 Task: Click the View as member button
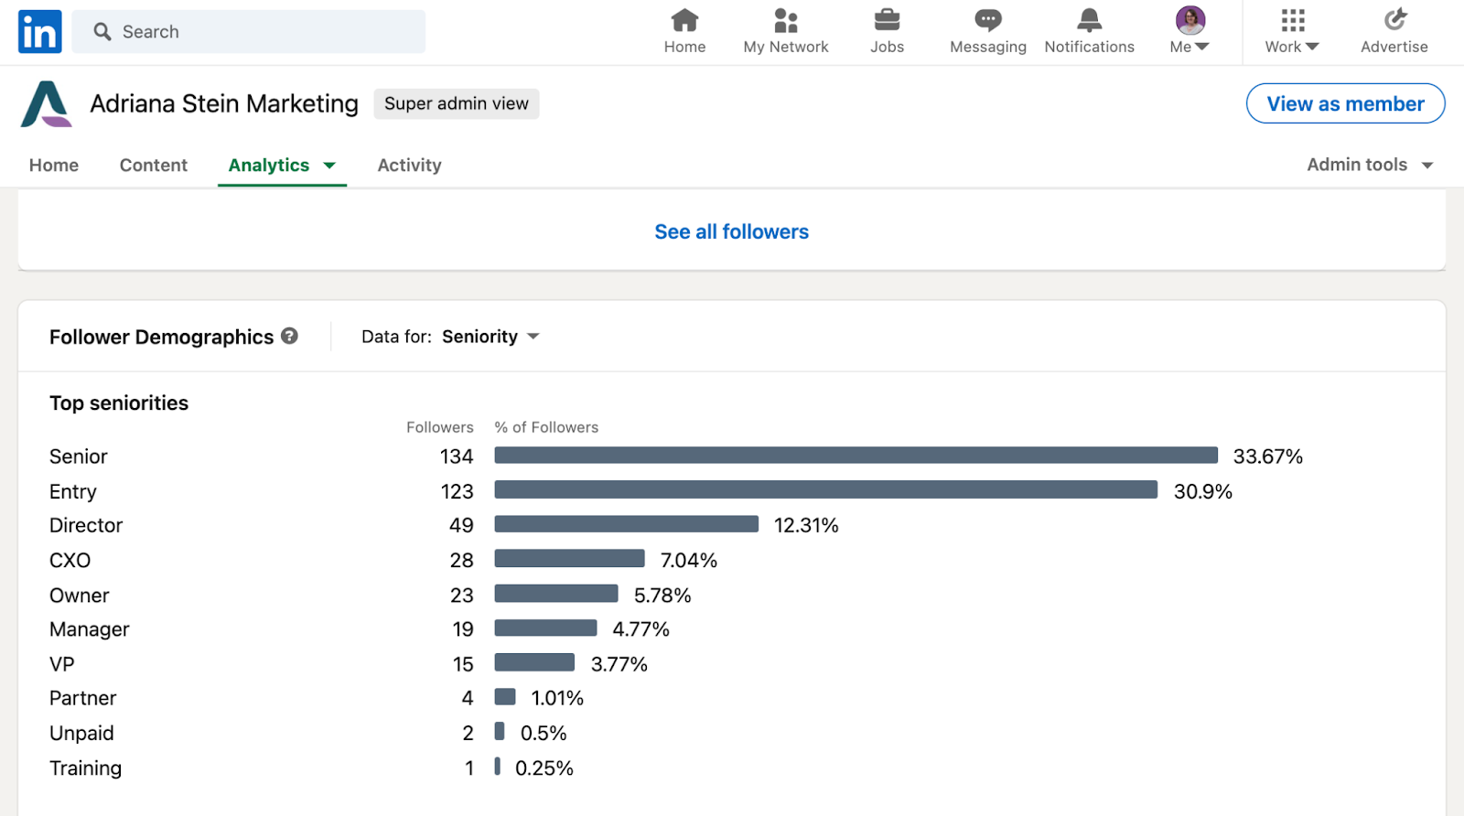(1345, 103)
